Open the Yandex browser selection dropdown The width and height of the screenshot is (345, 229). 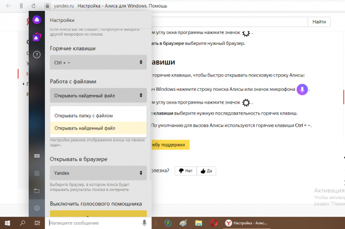coord(98,173)
